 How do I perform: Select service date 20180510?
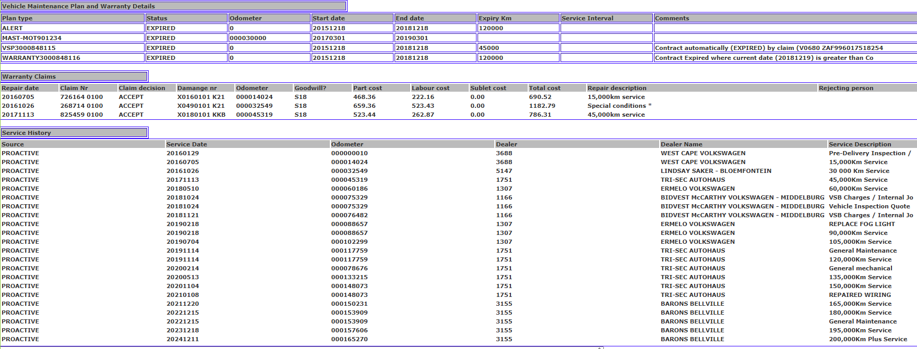183,189
